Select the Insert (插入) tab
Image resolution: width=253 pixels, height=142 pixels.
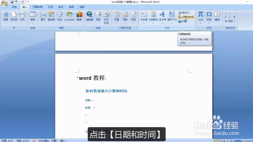point(25,7)
